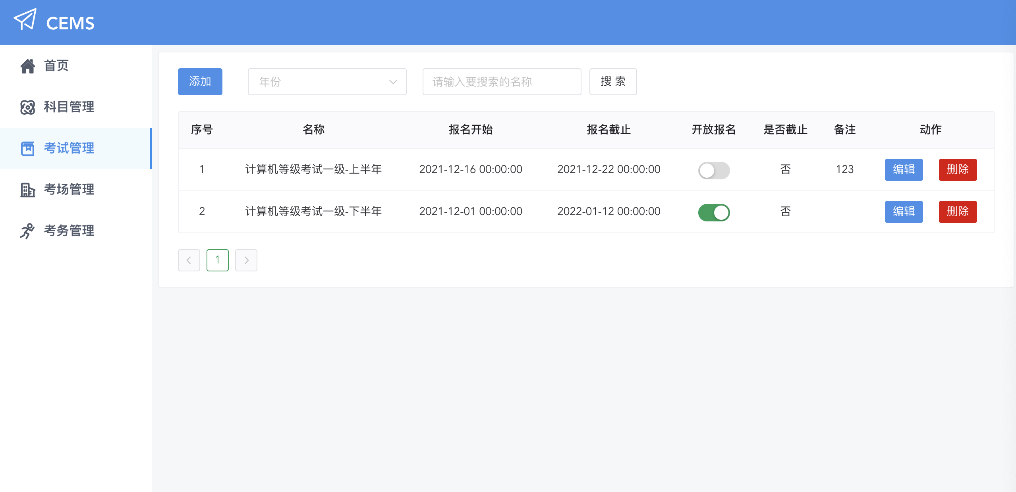The width and height of the screenshot is (1016, 492).
Task: Click the 考试管理 exam management icon
Action: coord(28,148)
